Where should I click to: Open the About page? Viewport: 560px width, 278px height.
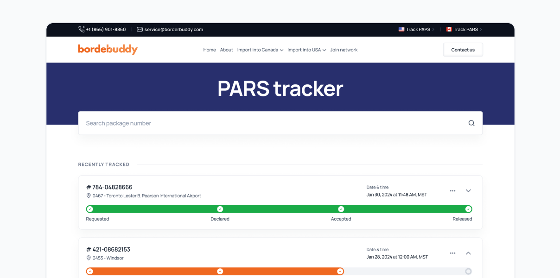coord(227,50)
